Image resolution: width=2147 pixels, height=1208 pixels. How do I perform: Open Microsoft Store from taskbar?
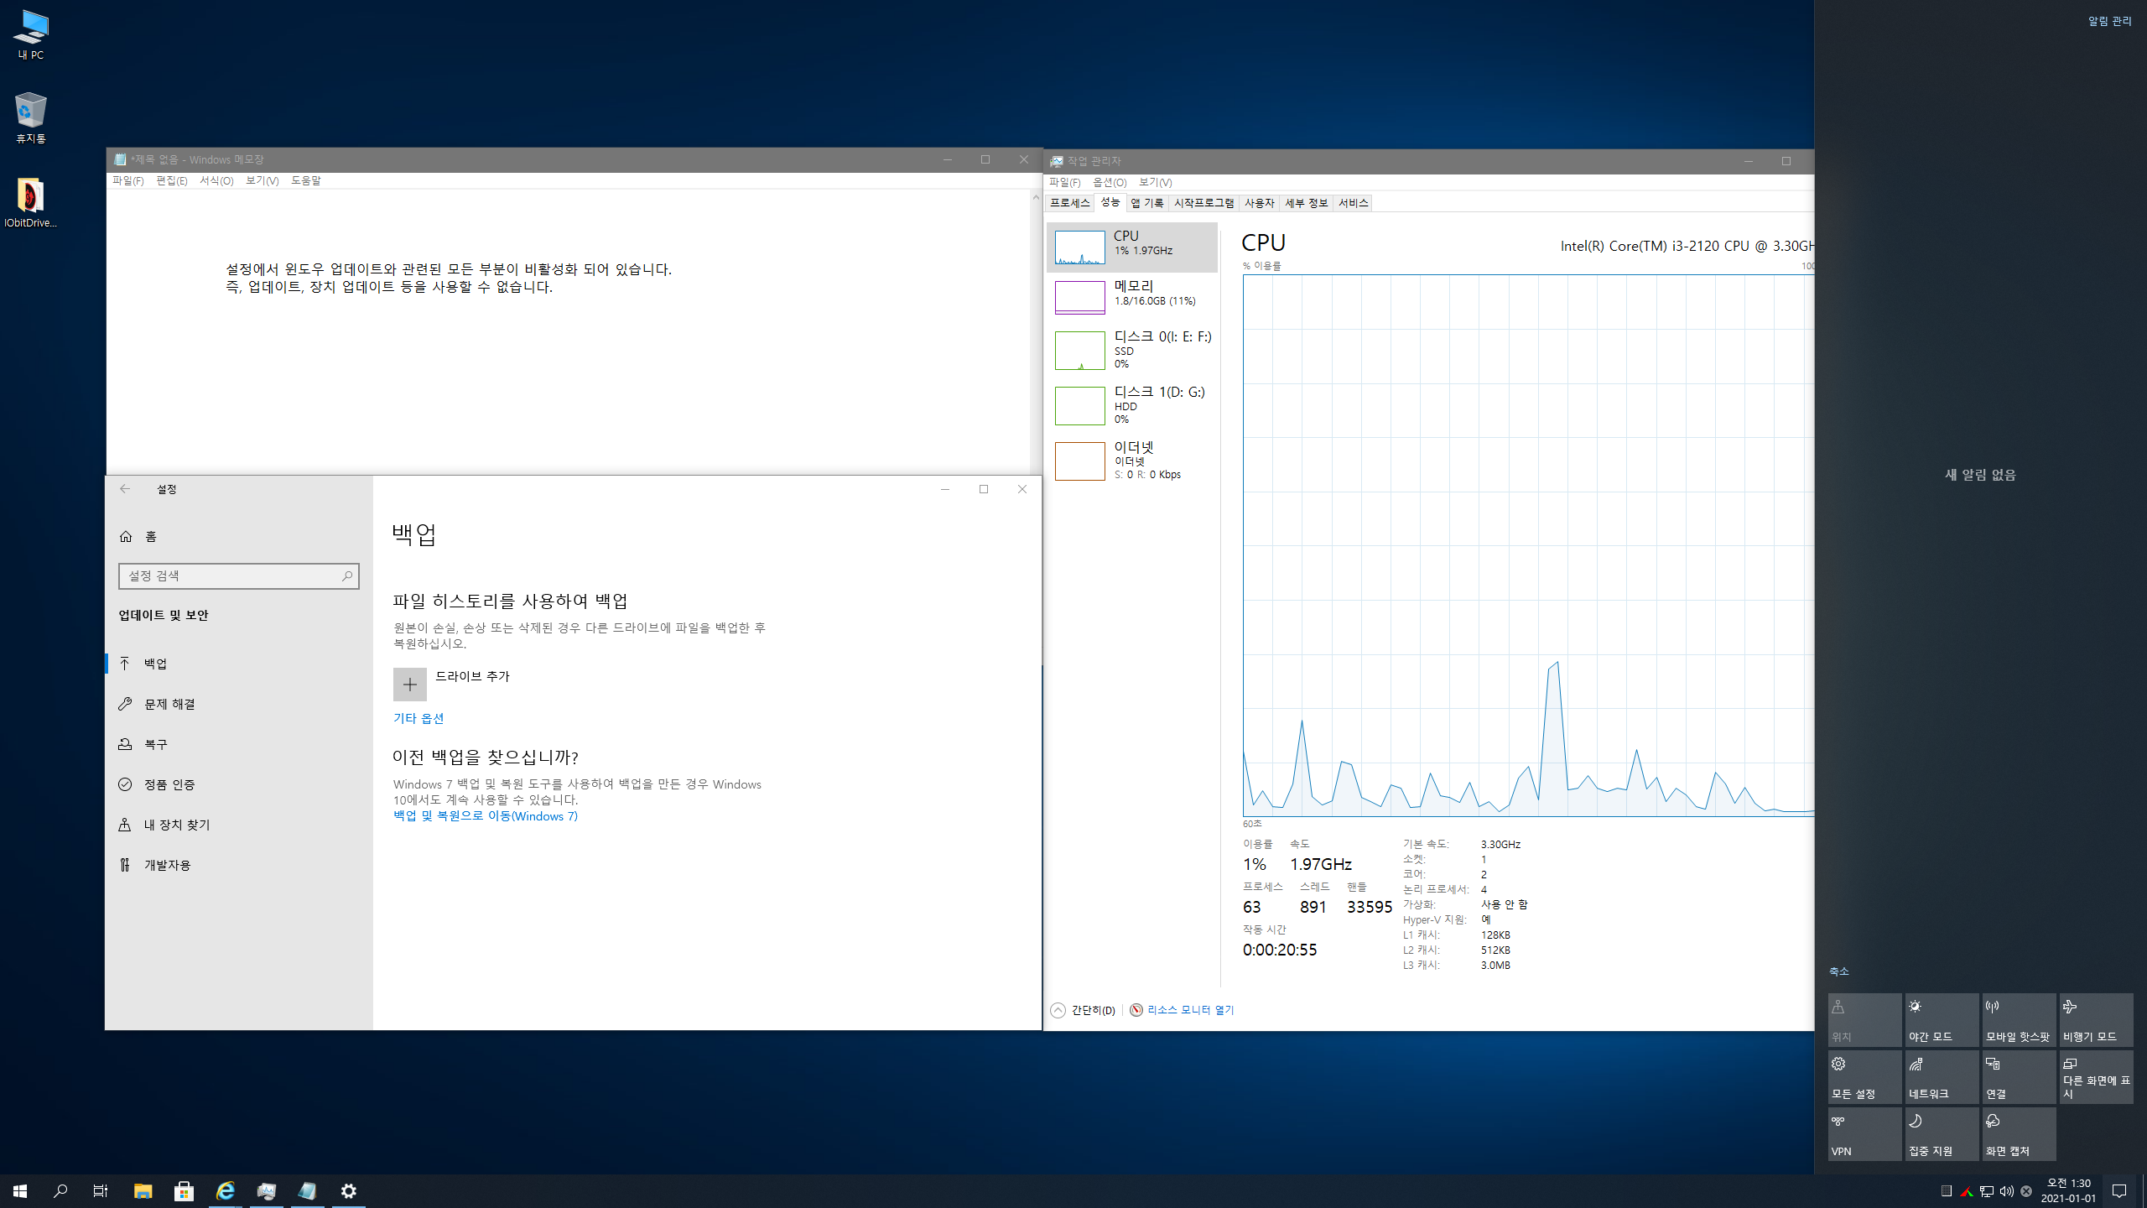tap(184, 1190)
